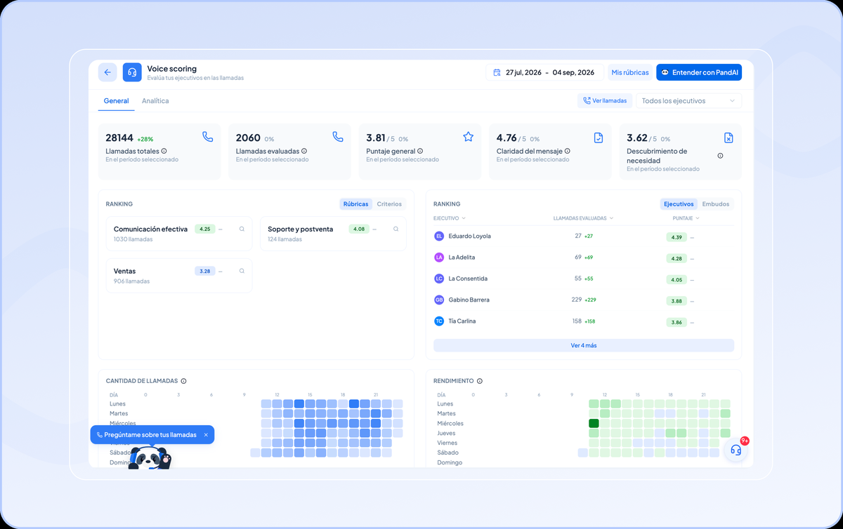Click the Ver 4 más button
This screenshot has width=843, height=529.
[584, 345]
